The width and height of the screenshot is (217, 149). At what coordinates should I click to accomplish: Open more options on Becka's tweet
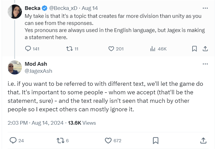[x=205, y=8]
